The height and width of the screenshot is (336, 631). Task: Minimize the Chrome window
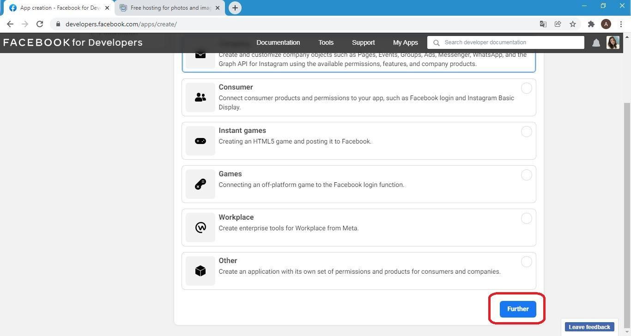(584, 6)
